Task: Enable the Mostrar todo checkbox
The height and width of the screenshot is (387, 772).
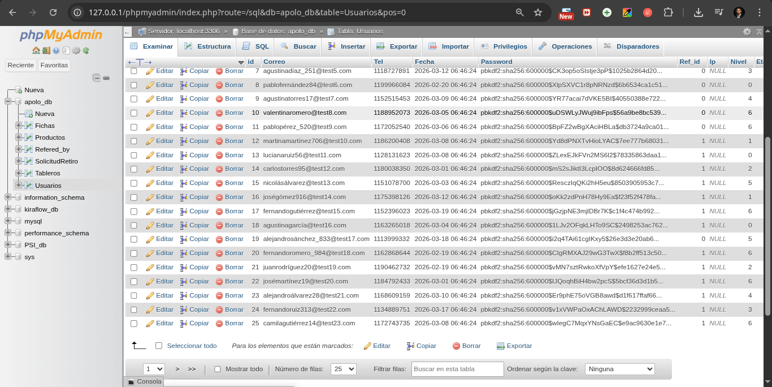Action: pos(217,368)
